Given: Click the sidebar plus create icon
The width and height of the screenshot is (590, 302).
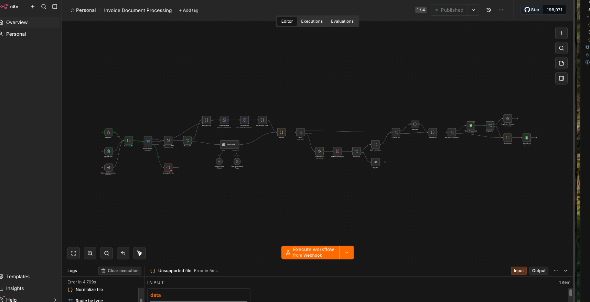Looking at the screenshot, I should tap(33, 7).
